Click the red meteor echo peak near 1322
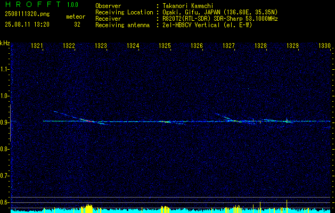Image resolution: width=335 pixels, height=213 pixels. (89, 121)
